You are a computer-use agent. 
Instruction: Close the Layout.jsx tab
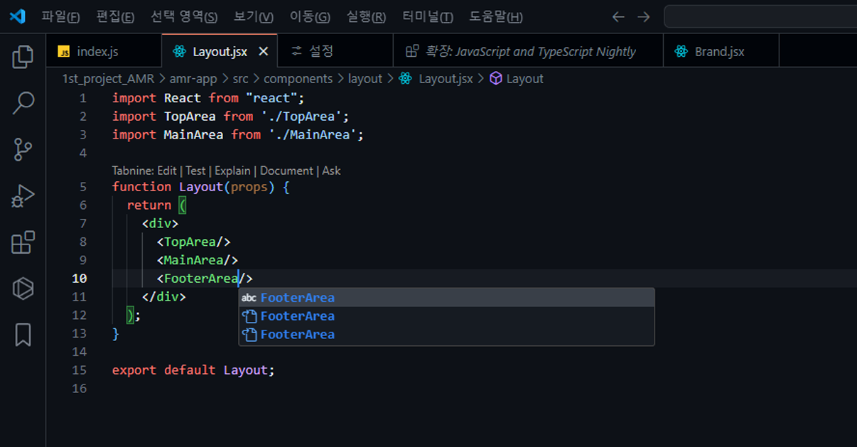pos(263,51)
